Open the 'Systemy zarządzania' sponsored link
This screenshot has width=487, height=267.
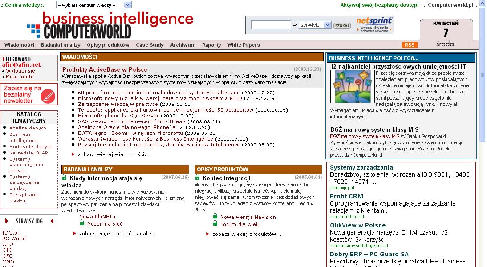tap(361, 167)
